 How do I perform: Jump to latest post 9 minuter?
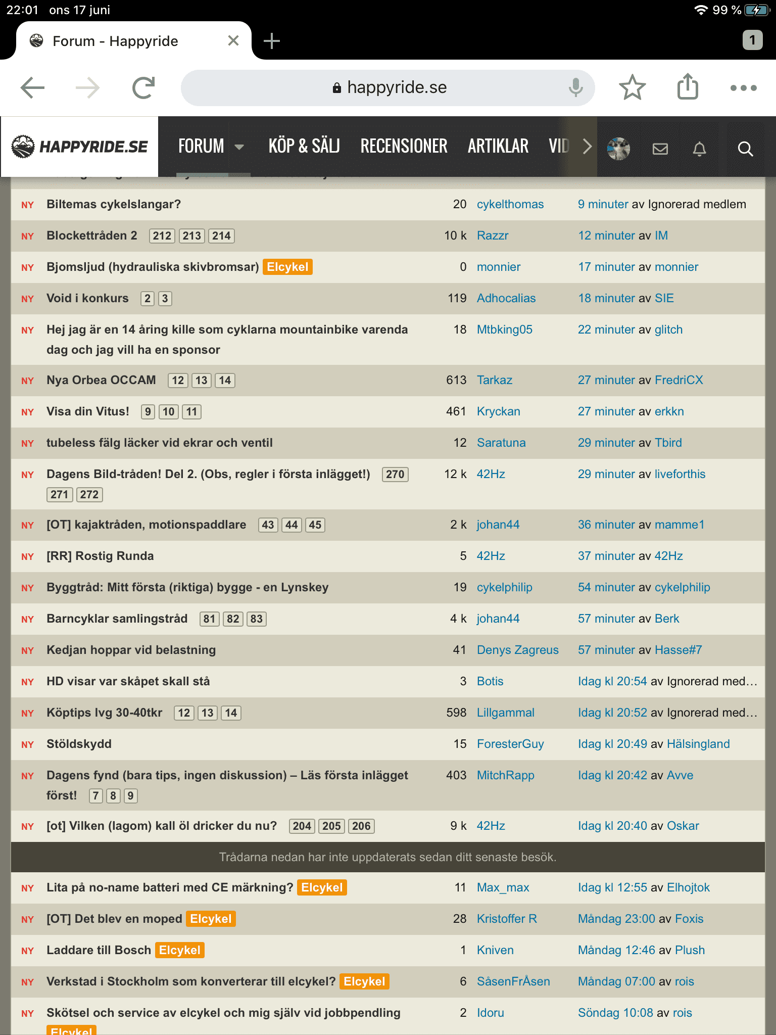603,204
